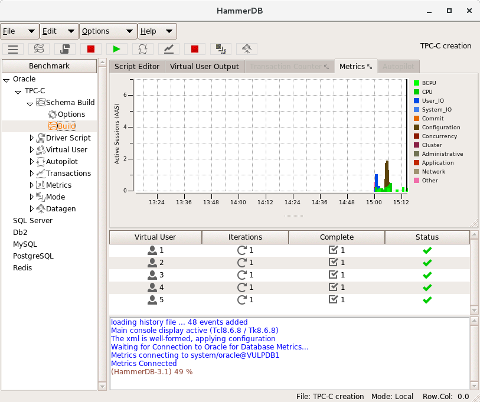Select Redis in benchmark tree

tap(22, 268)
